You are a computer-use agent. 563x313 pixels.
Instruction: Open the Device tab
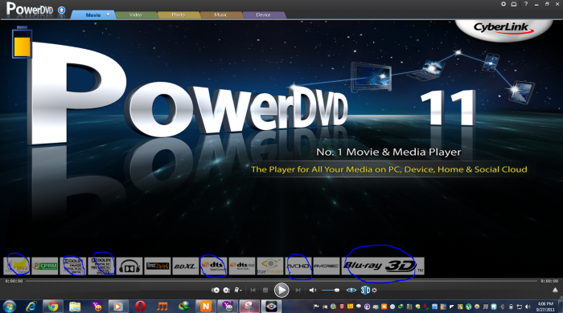click(x=263, y=15)
